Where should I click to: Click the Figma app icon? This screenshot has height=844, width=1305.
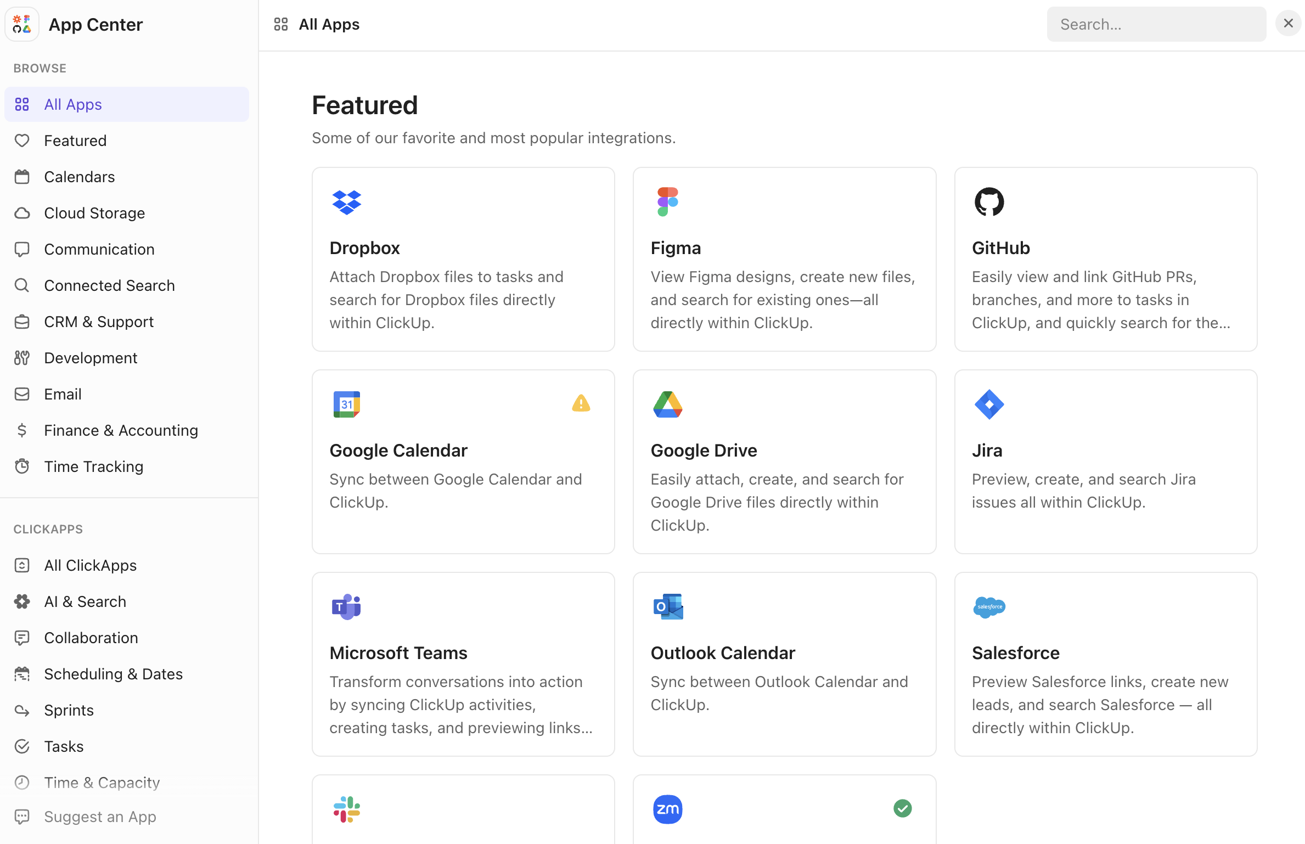tap(667, 202)
